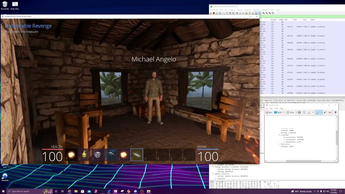This screenshot has width=345, height=194.
Task: Click the Edit with Paint 3D icon
Action: (336, 112)
